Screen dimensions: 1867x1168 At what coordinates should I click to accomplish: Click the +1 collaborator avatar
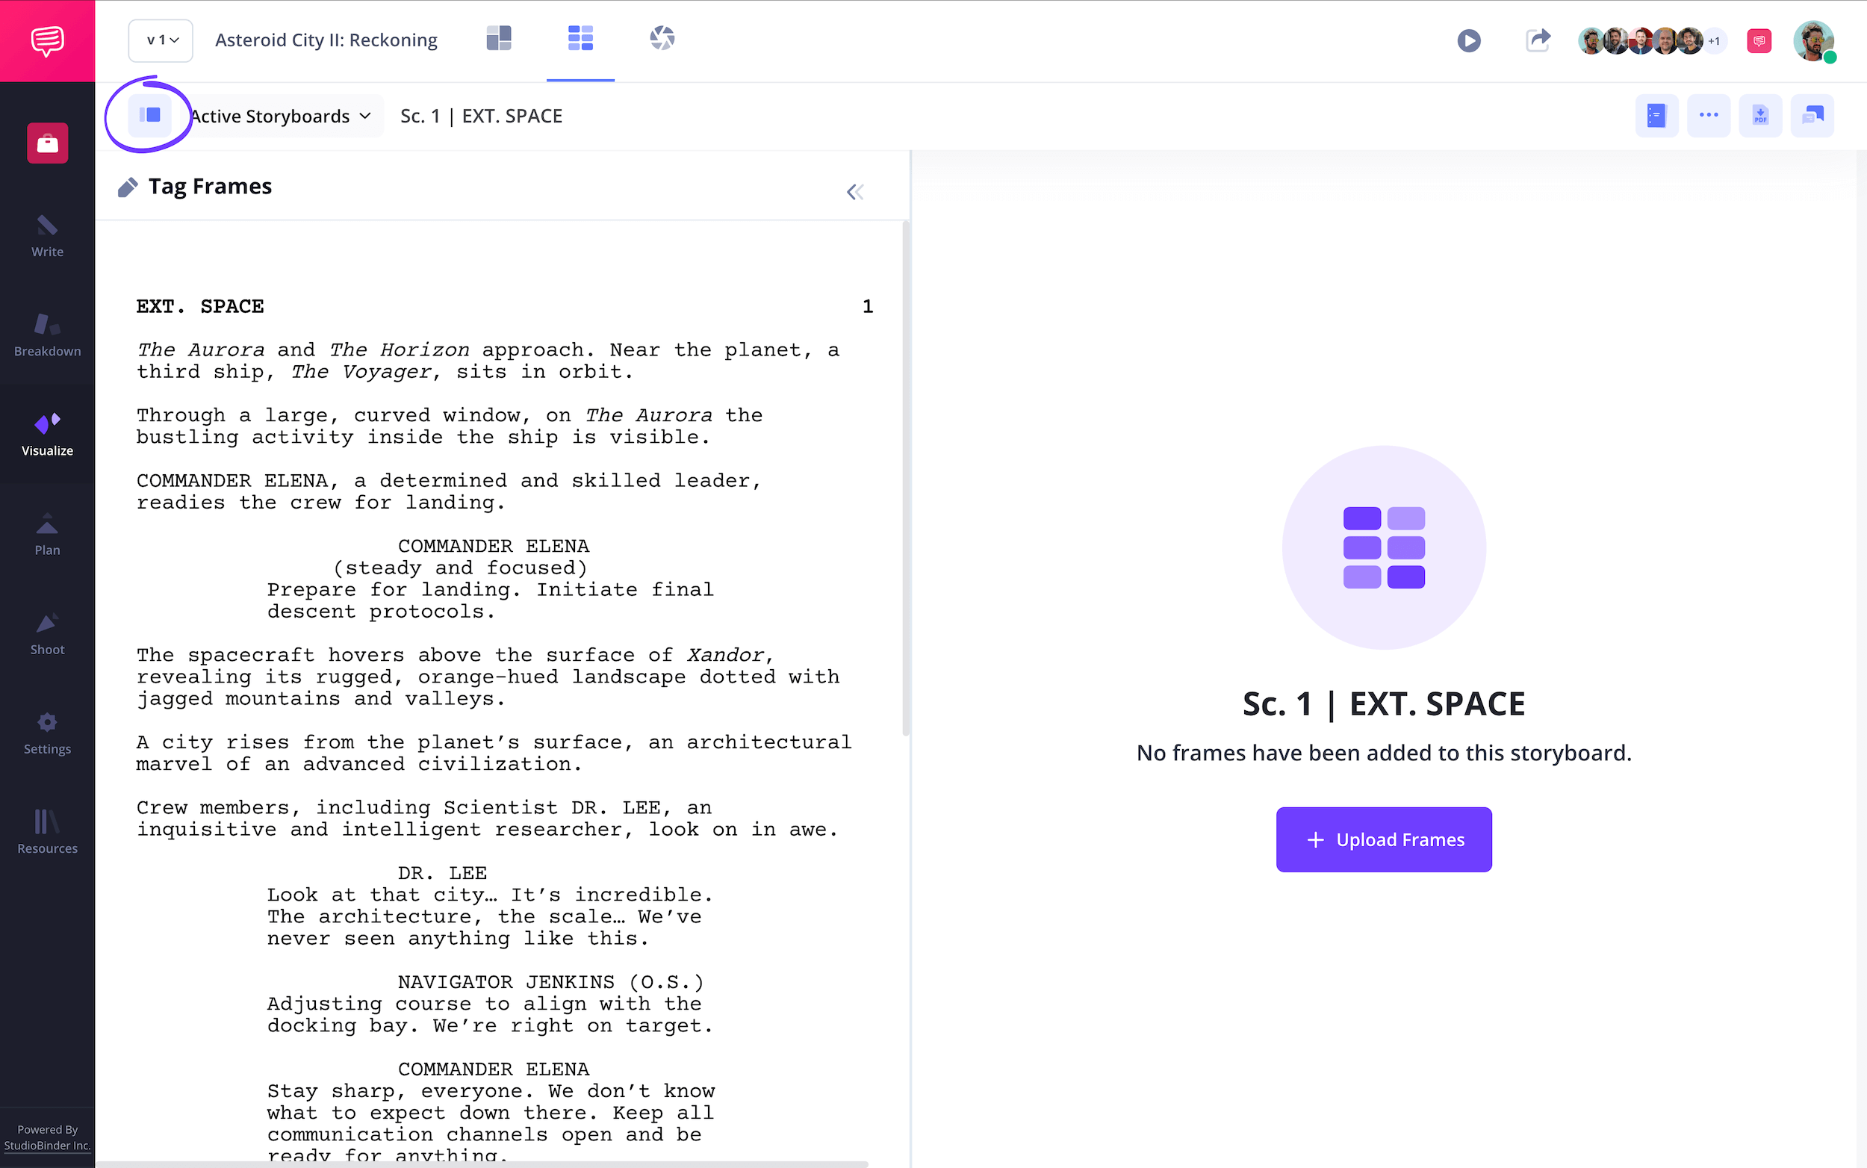click(x=1713, y=40)
